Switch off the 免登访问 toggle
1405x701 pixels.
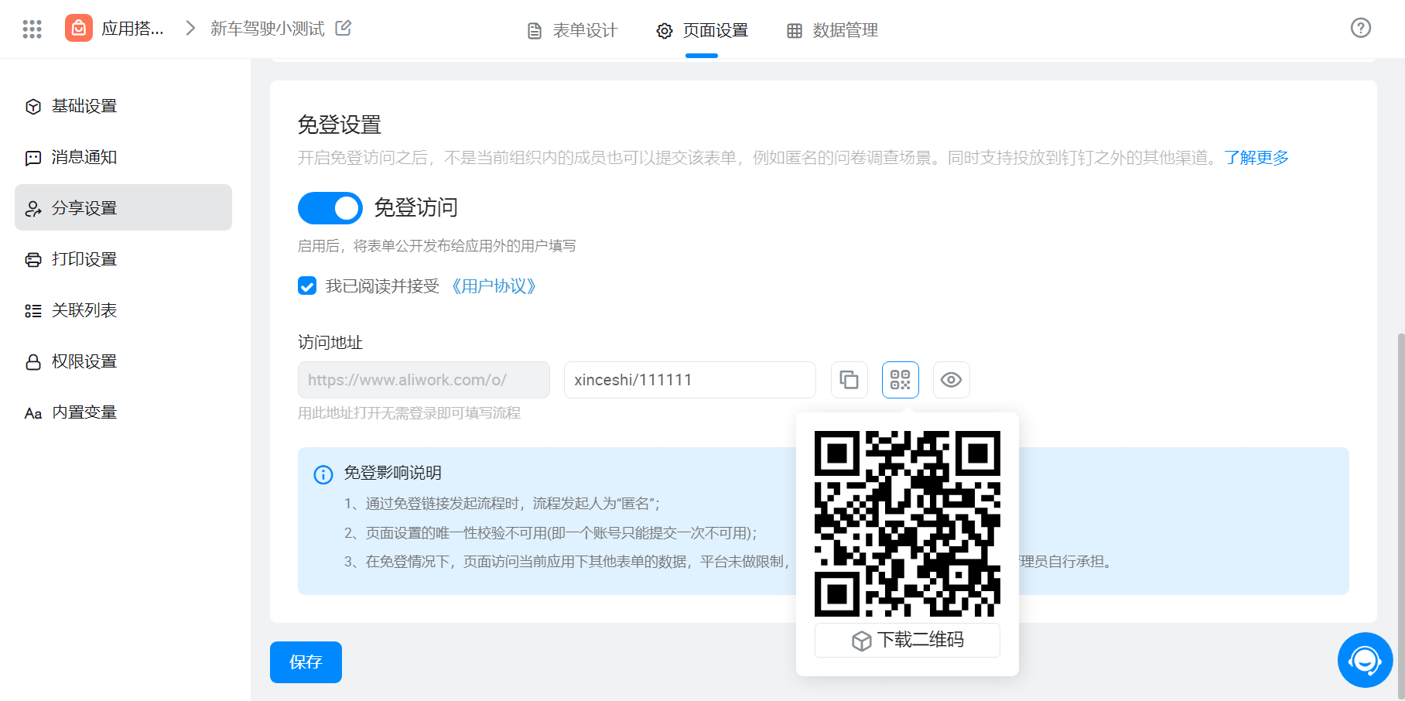330,208
